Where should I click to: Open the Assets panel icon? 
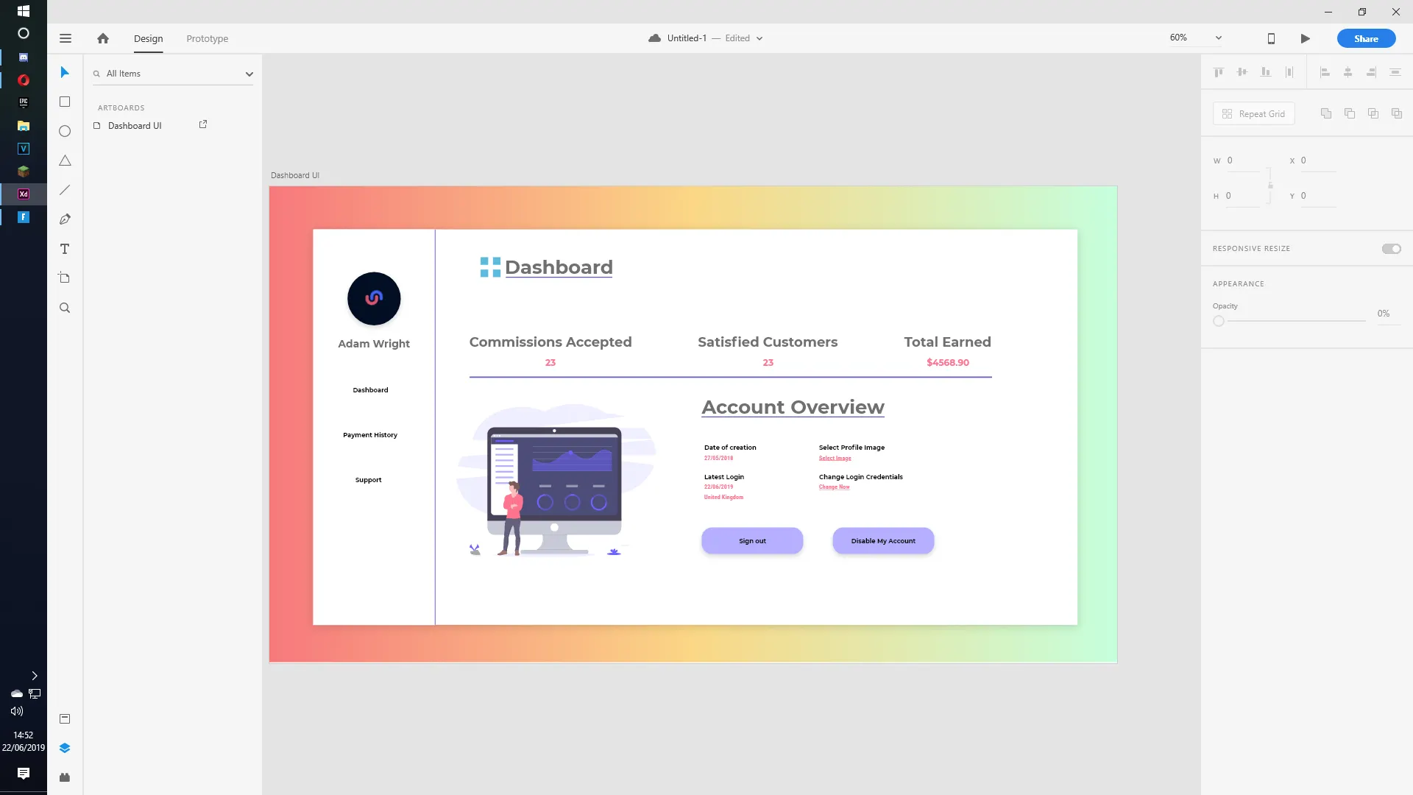[65, 718]
